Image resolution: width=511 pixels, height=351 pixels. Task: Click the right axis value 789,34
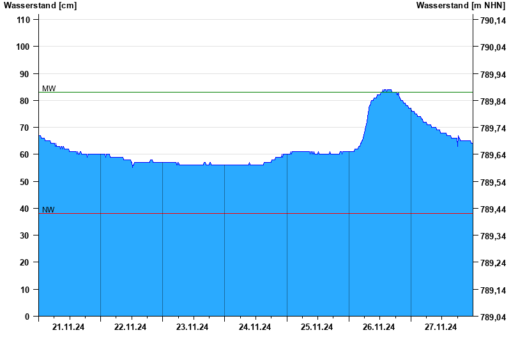tap(493, 236)
